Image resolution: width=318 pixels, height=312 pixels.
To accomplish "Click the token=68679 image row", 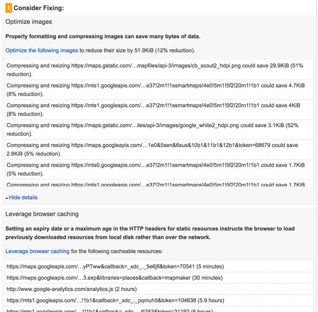I will [x=154, y=150].
